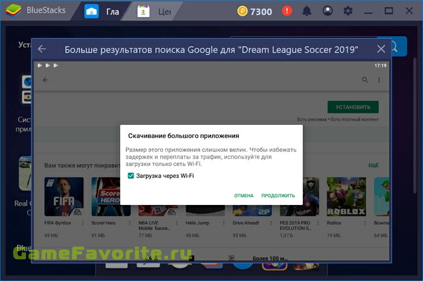The image size is (423, 281).
Task: Open options menu for FIFA Футбол
Action: [83, 223]
